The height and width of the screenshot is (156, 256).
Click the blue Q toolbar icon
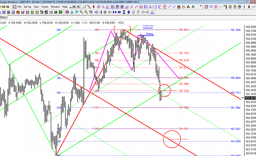click(x=8, y=12)
